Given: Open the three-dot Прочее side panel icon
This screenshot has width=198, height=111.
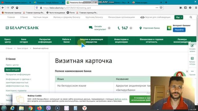Looking at the screenshot, I should click(x=192, y=71).
